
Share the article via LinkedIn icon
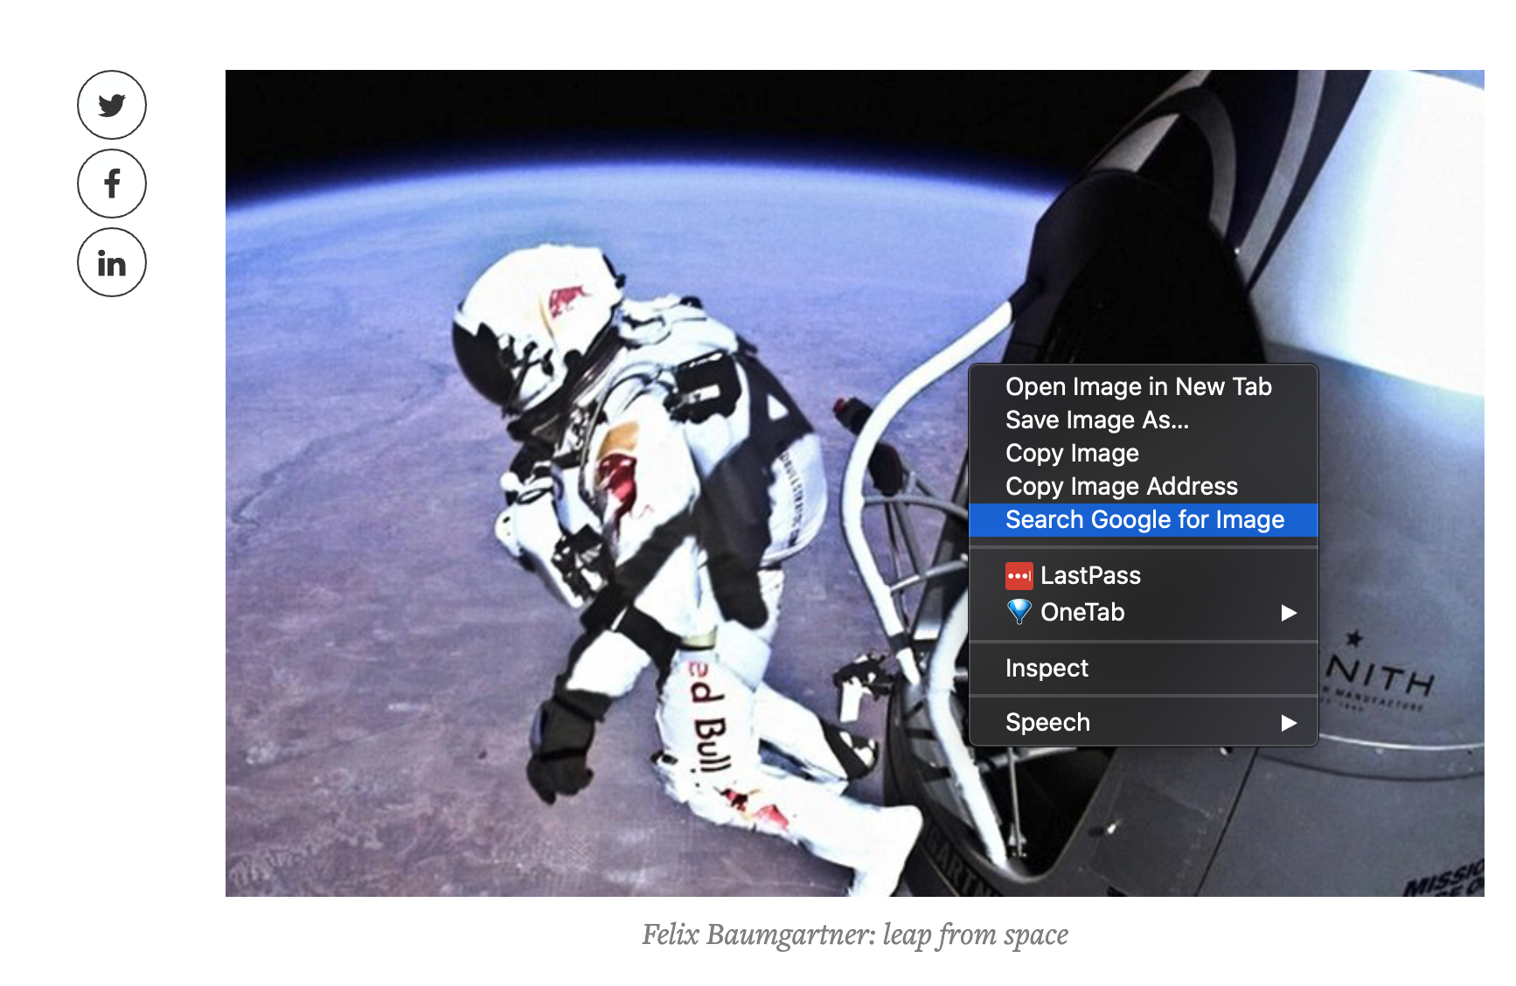(x=112, y=262)
